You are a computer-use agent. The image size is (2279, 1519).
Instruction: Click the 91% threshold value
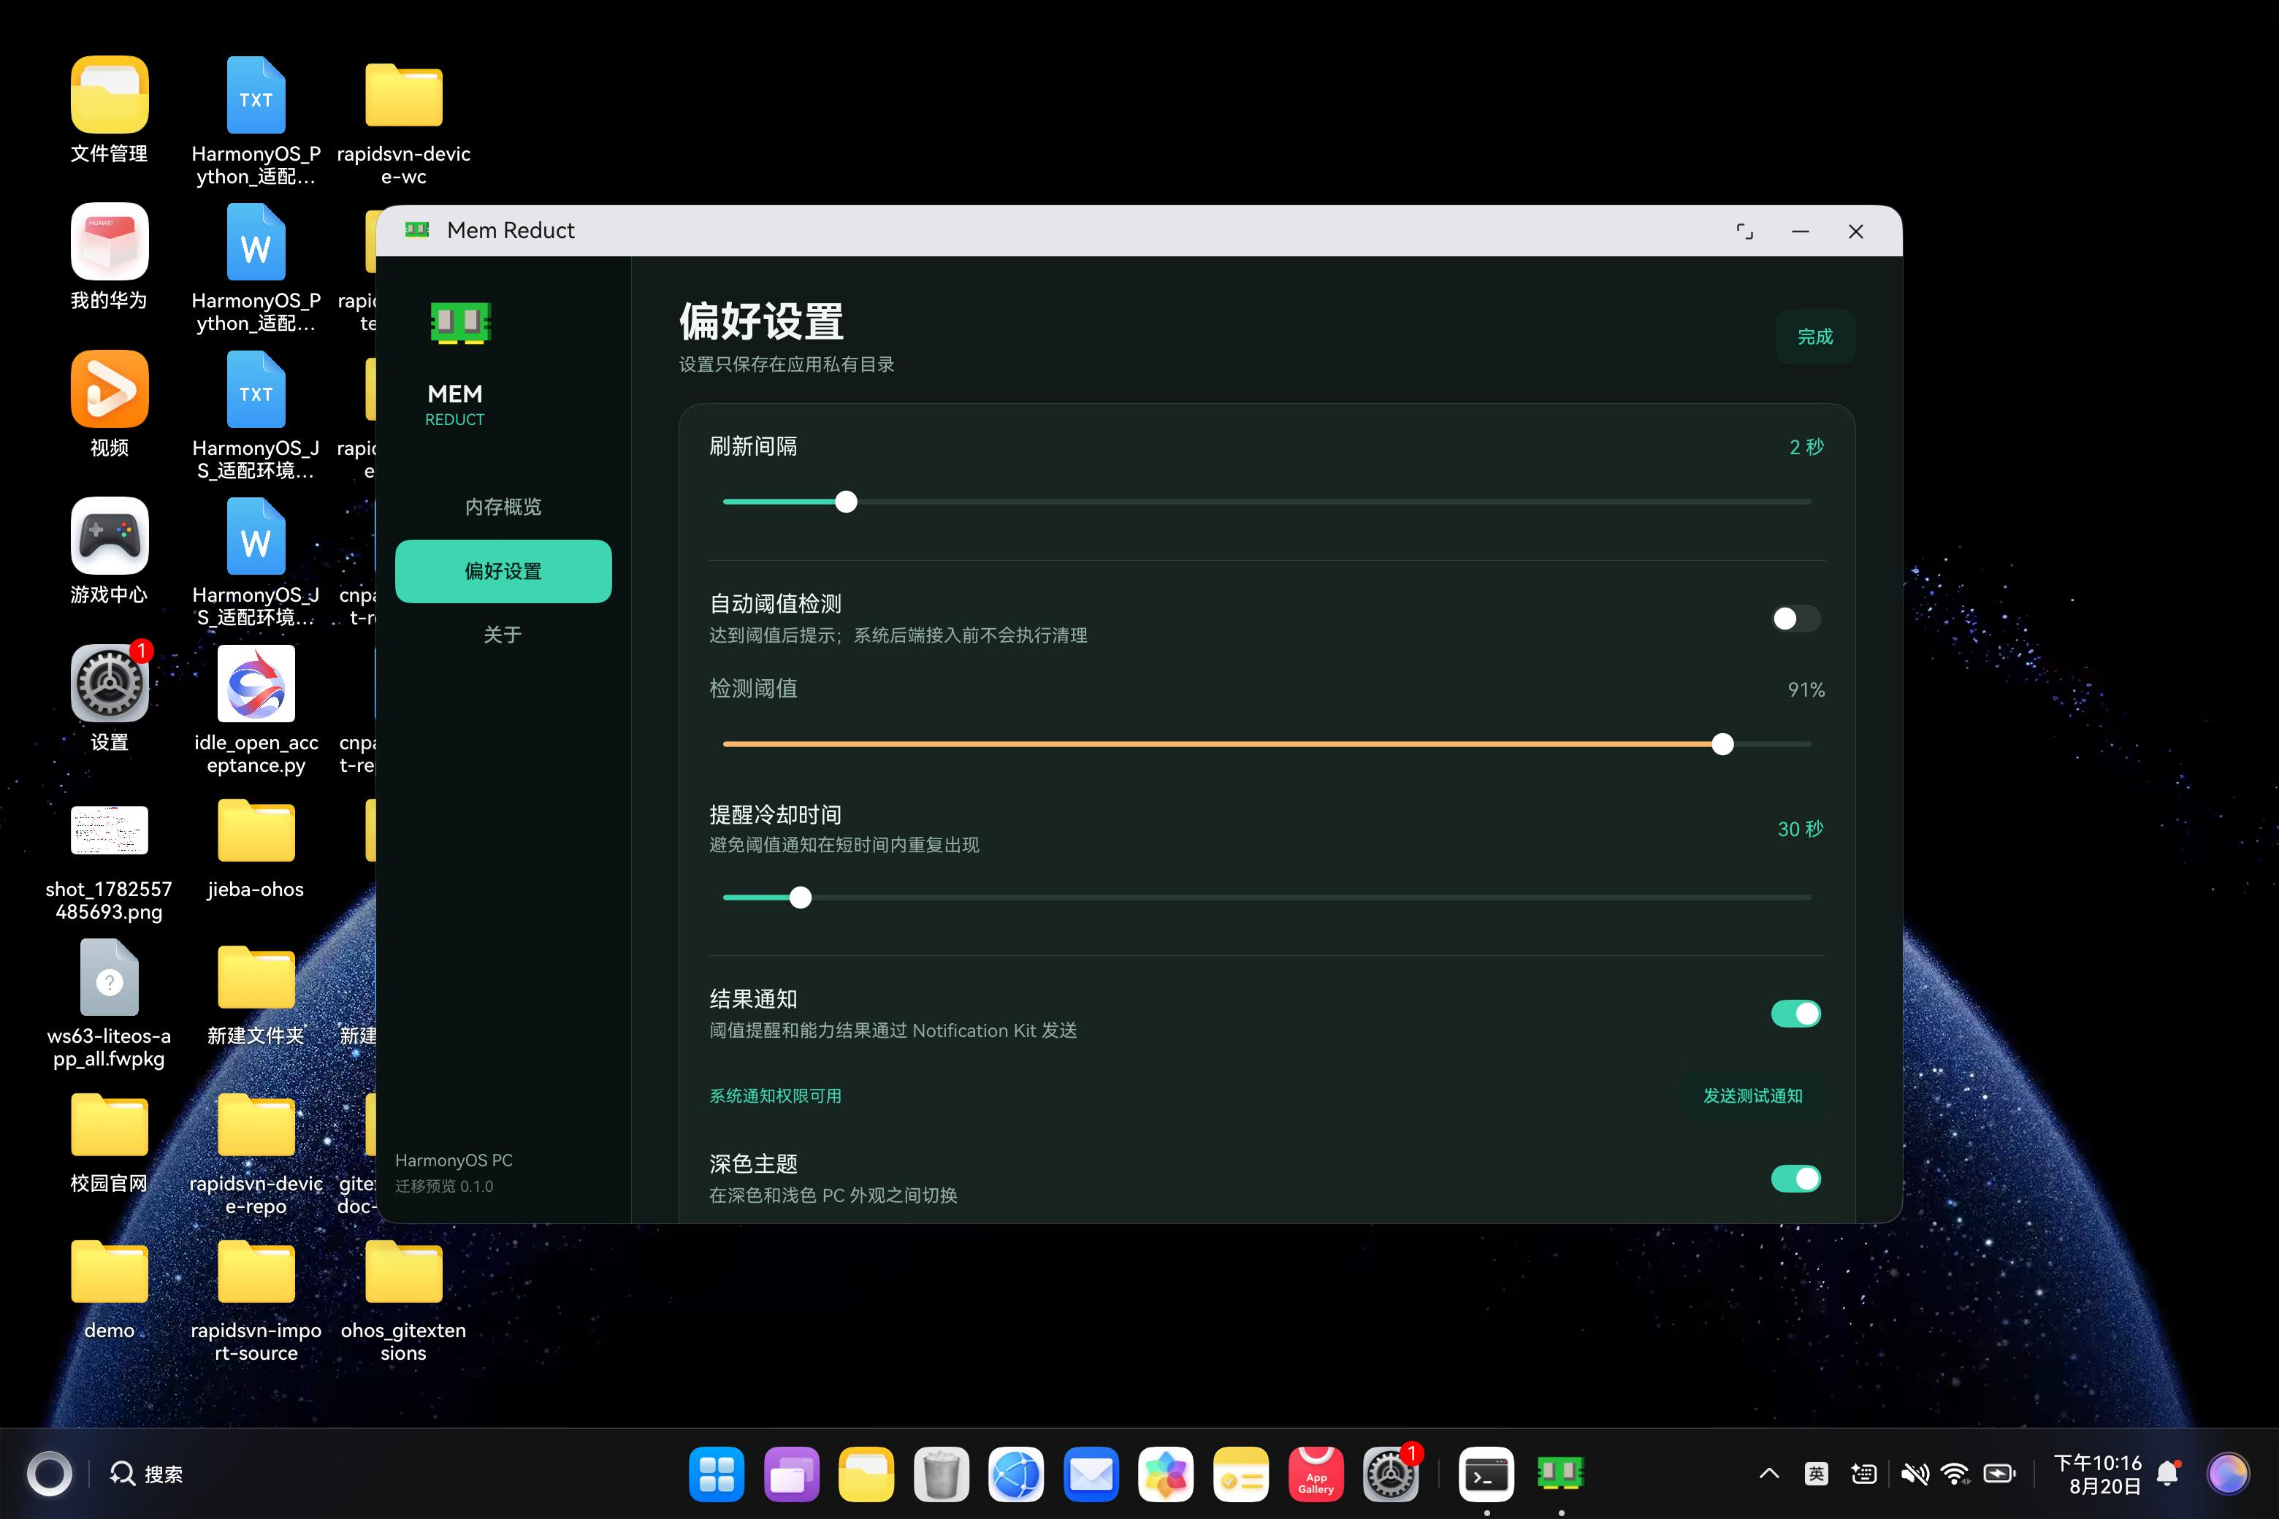[x=1806, y=689]
